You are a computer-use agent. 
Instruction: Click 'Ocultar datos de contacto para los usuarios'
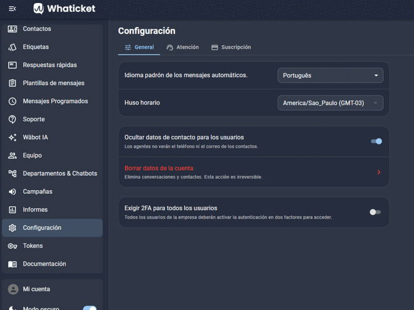184,137
